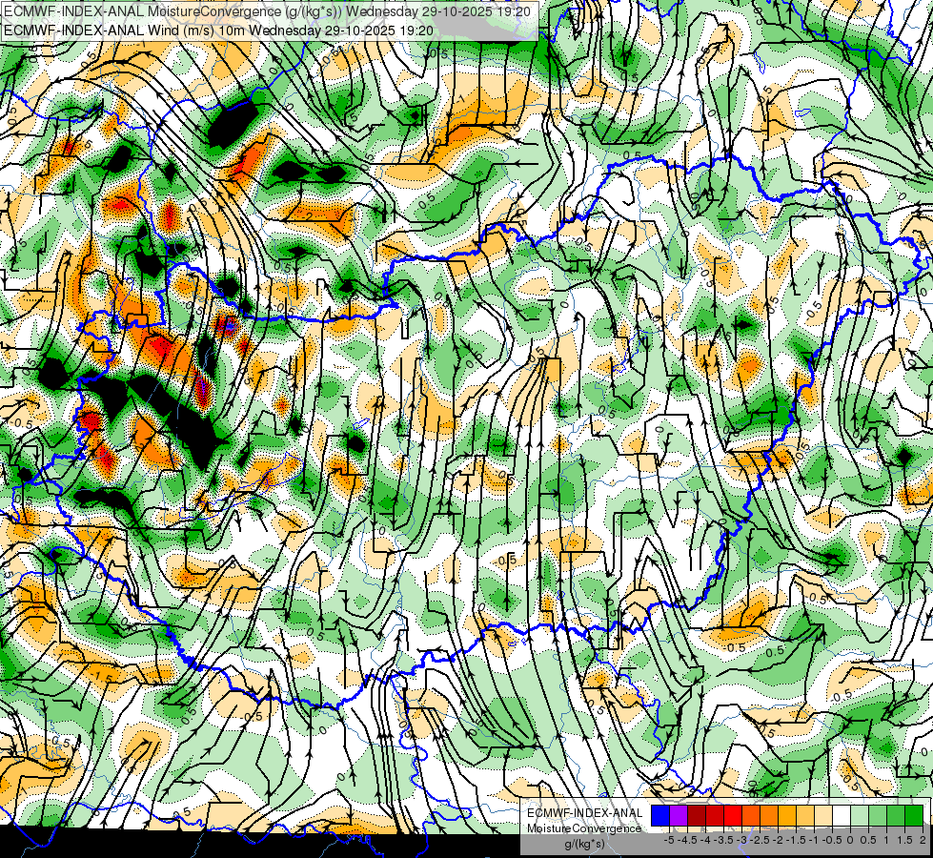The height and width of the screenshot is (858, 933).
Task: Click the -2.5 tick label on legend
Action: 760,840
